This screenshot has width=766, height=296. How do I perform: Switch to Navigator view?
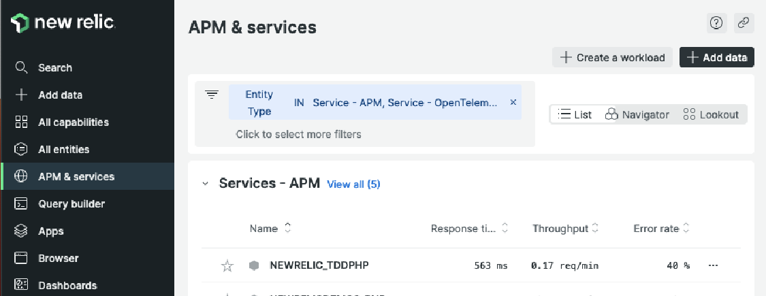[637, 114]
